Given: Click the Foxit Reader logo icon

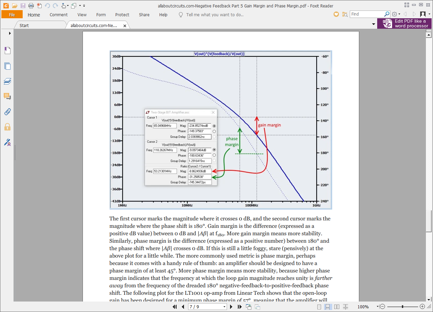Looking at the screenshot, I should pyautogui.click(x=6, y=5).
